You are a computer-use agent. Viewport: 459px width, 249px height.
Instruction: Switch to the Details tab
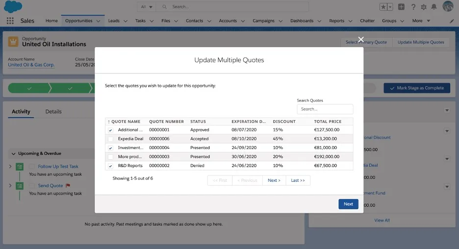(x=53, y=111)
